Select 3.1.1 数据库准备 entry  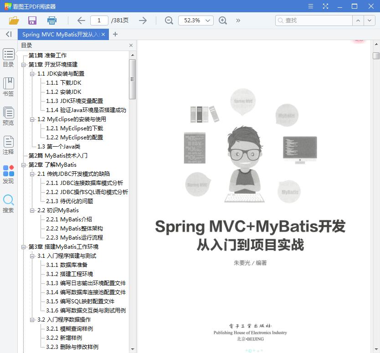click(x=67, y=265)
